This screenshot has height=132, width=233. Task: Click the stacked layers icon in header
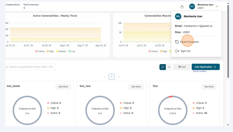(182, 7)
